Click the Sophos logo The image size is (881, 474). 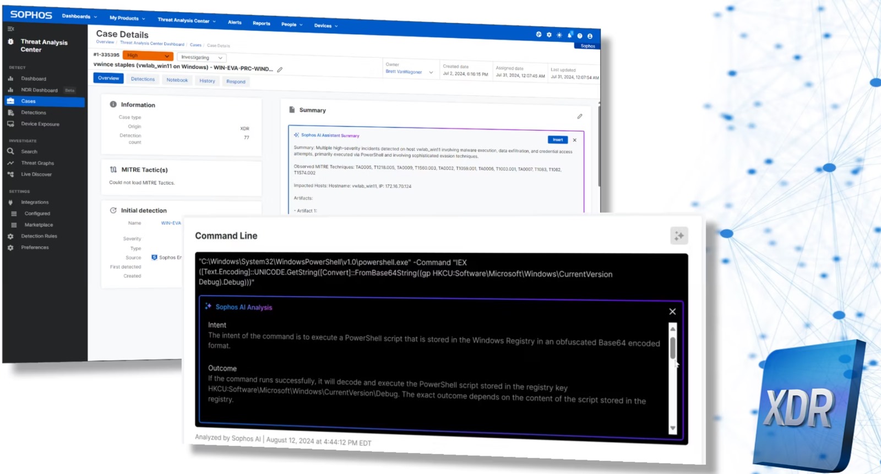(31, 15)
